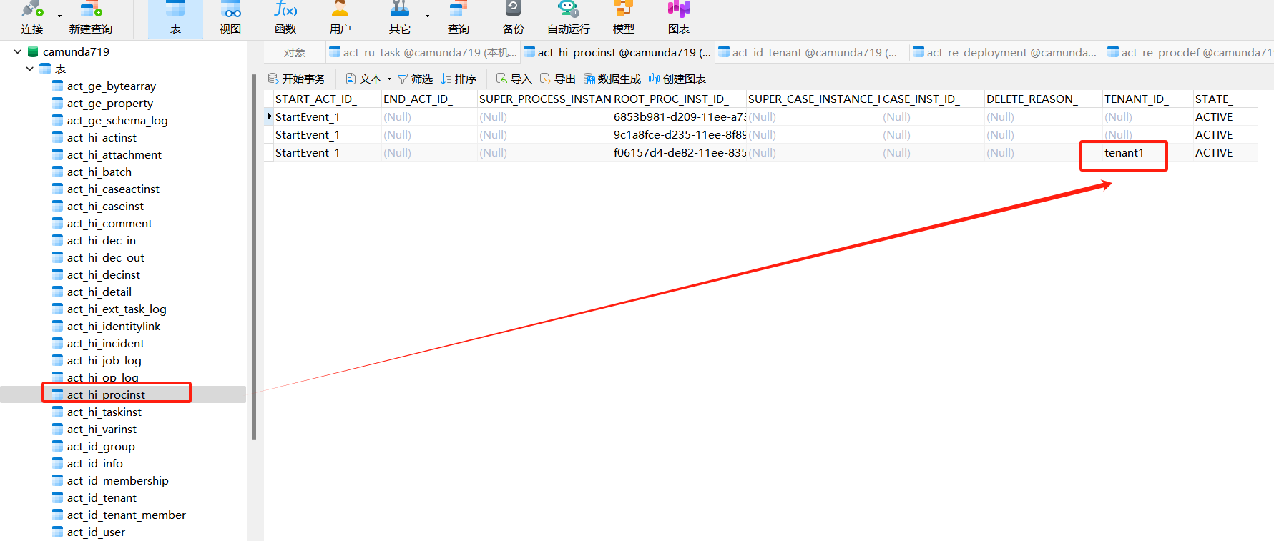Select the act_hi_varinst table
Screen dimensions: 1274x541
point(102,429)
